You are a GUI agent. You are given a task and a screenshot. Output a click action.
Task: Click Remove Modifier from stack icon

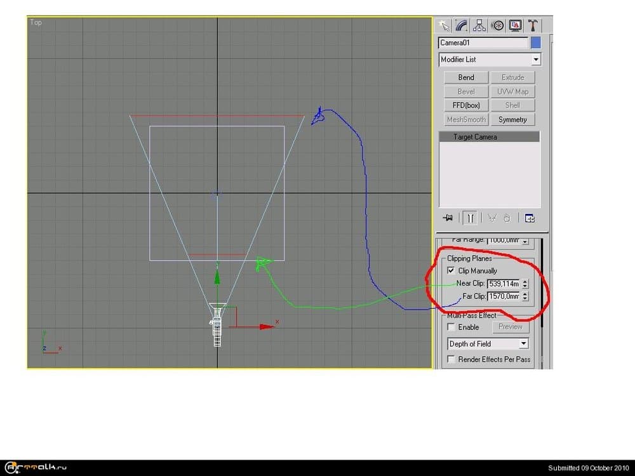507,218
